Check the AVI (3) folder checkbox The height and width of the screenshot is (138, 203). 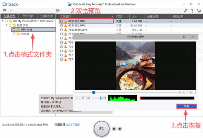point(14,34)
